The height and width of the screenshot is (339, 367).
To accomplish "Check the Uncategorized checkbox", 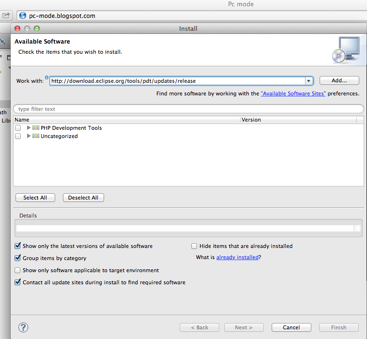I will pos(18,136).
